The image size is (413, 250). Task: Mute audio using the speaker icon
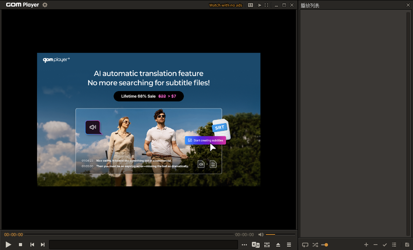[261, 235]
